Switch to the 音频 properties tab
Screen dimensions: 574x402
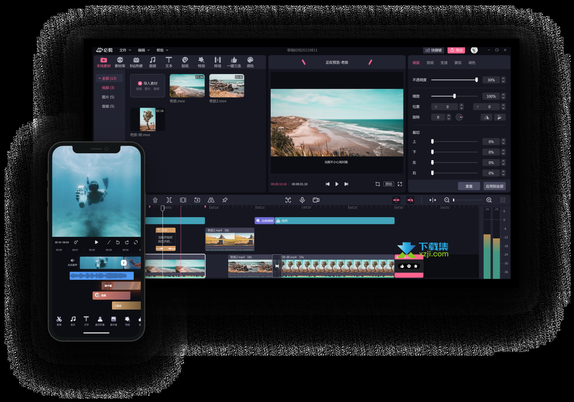tap(430, 63)
